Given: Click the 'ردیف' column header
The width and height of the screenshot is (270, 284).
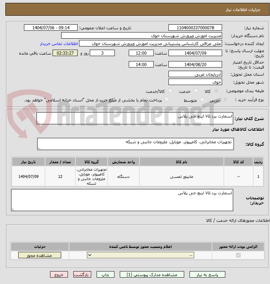Looking at the screenshot, I should [x=258, y=162].
